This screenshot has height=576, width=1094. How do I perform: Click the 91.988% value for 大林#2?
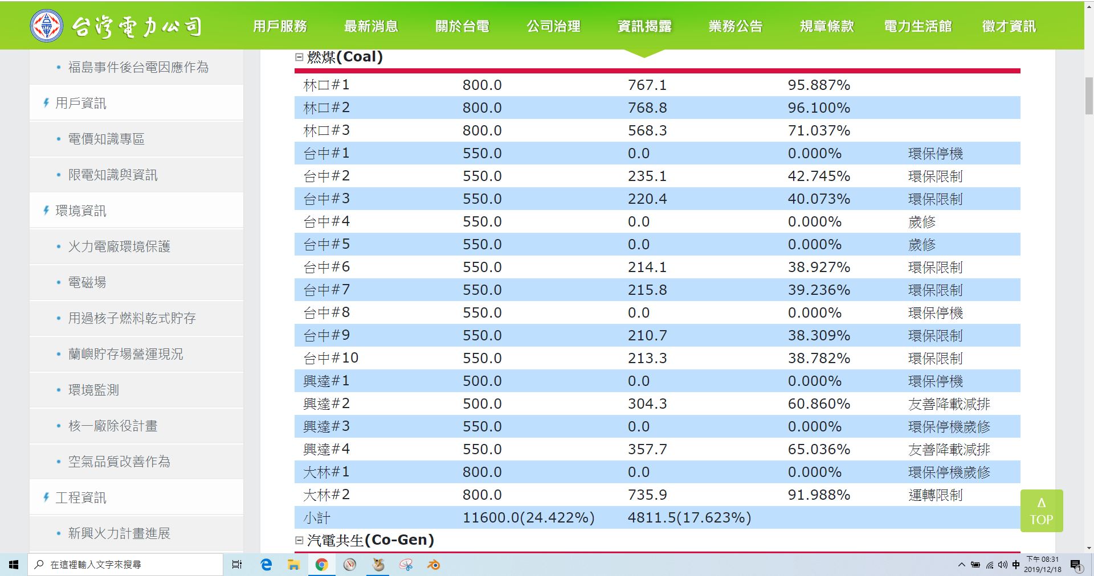click(819, 495)
